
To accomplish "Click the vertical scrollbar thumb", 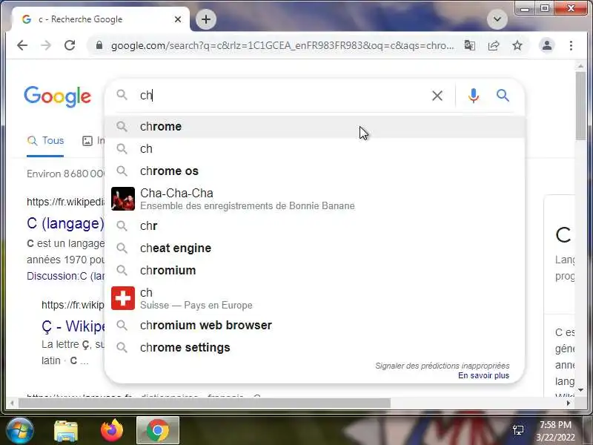I will point(580,106).
